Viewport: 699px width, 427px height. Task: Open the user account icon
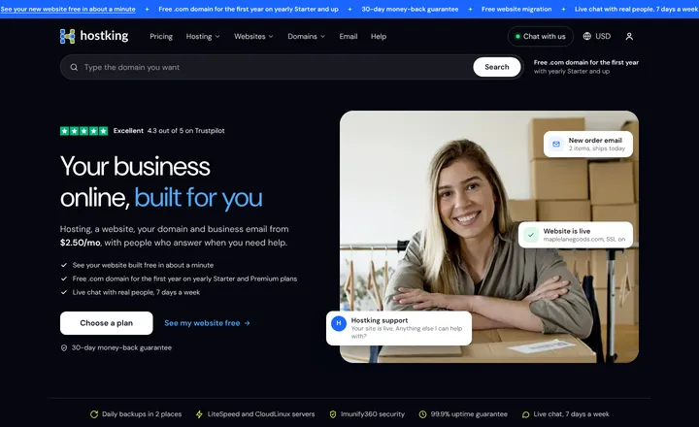click(x=629, y=36)
